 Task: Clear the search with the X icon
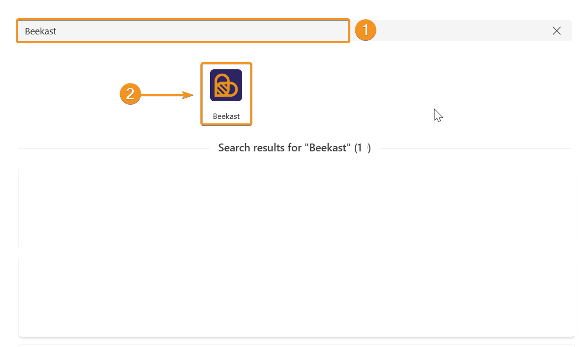[557, 31]
